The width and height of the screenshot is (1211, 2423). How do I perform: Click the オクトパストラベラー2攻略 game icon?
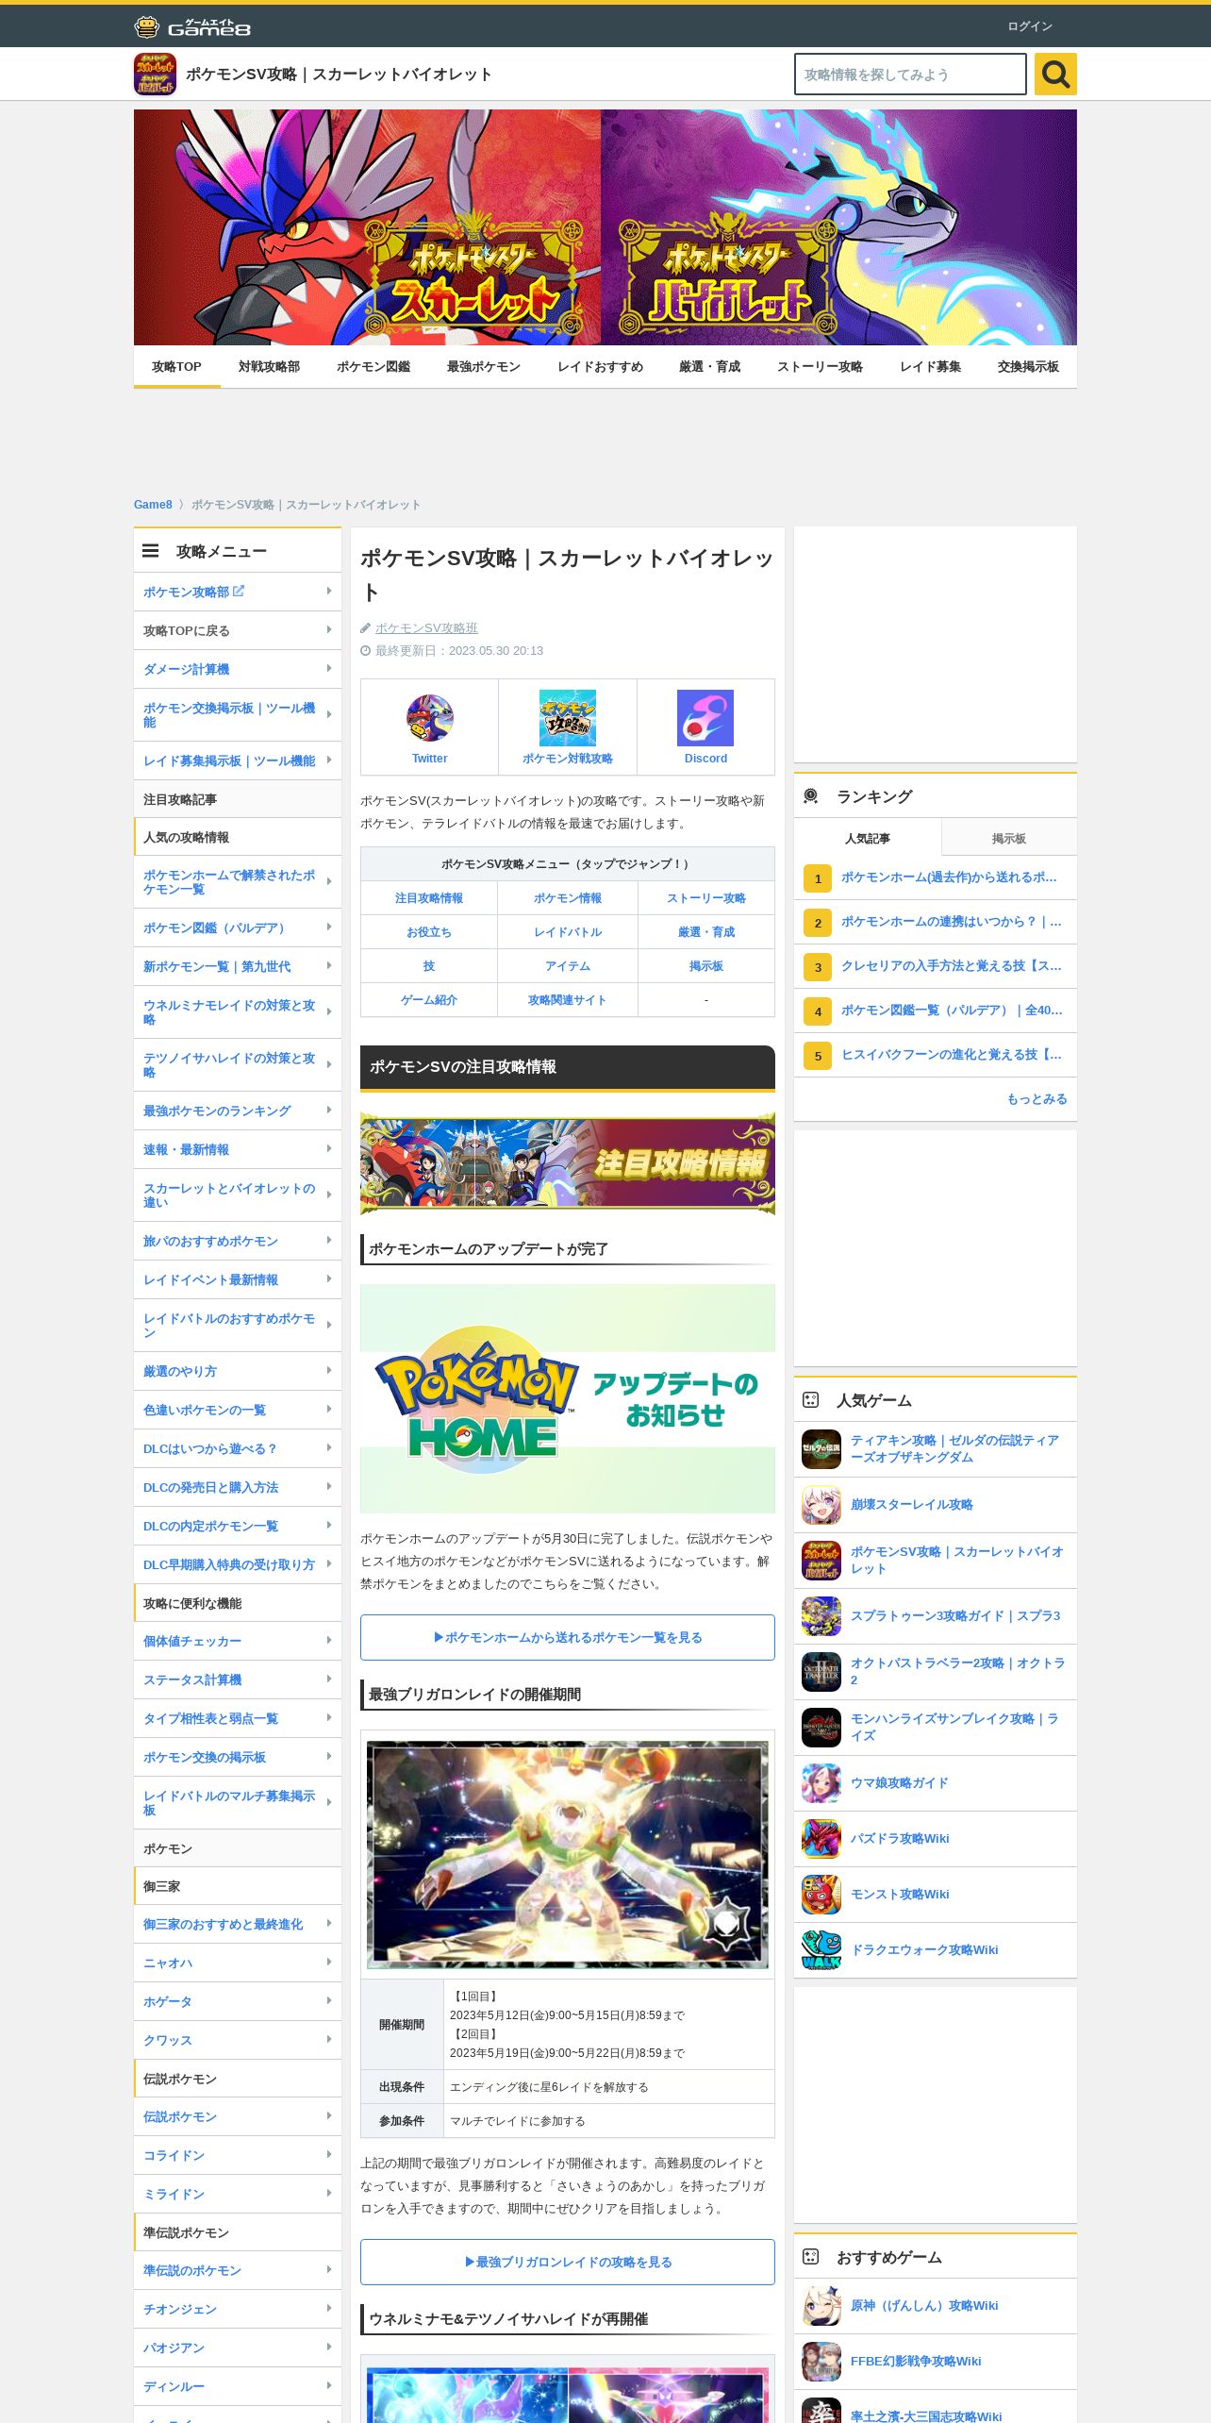tap(821, 1672)
